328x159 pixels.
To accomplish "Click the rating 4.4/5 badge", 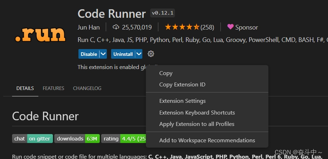I will 124,139.
